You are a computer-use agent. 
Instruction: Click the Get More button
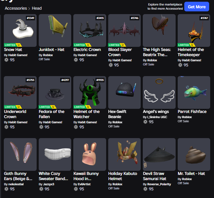coord(197,7)
